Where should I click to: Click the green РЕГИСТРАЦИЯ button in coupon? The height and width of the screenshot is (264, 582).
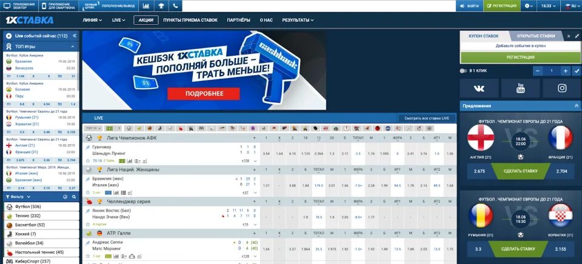(x=520, y=58)
